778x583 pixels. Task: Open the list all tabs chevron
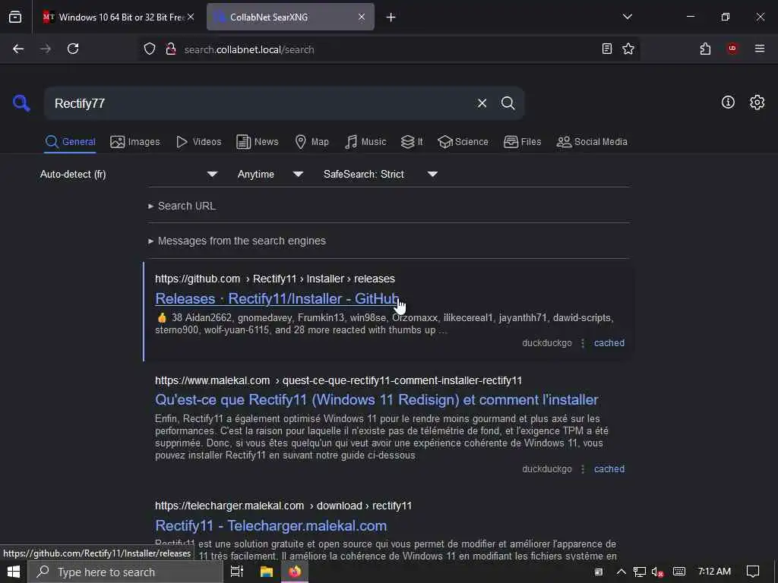point(627,17)
